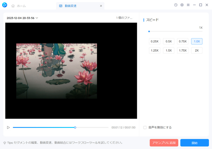Open the hamburger menu icon
Image resolution: width=212 pixels, height=149 pixels.
188,5
